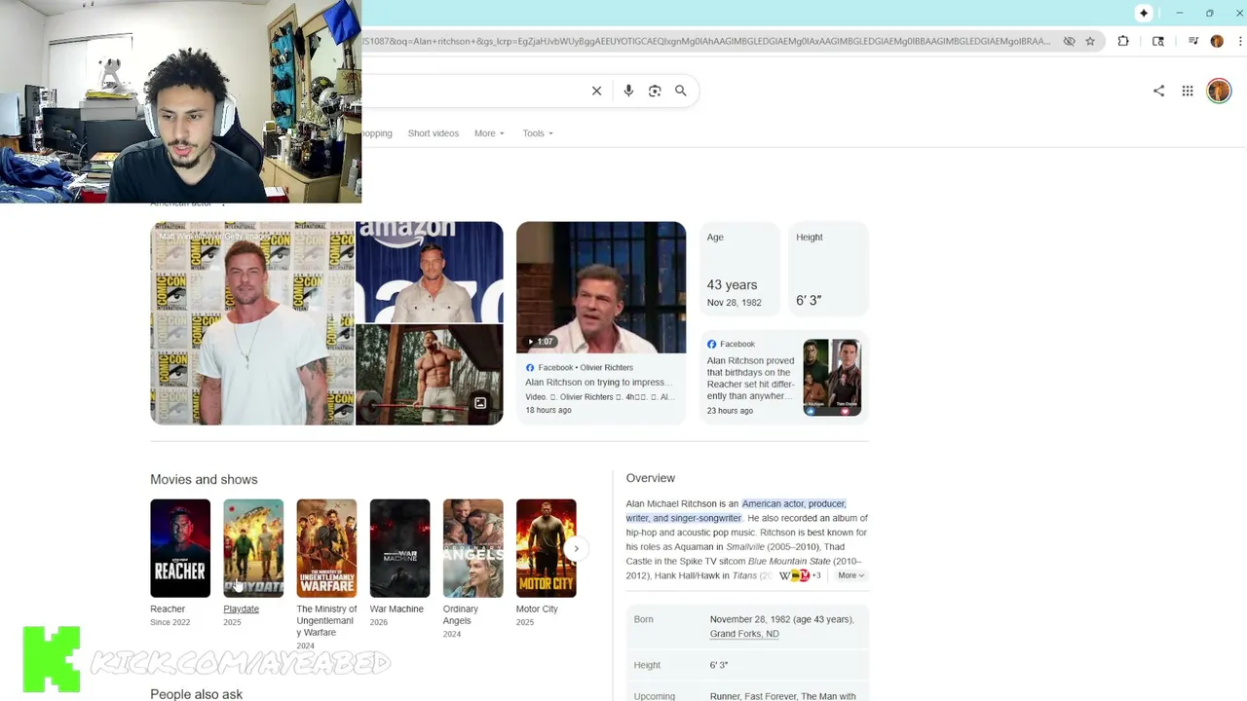
Task: Click the browser address bar URL
Action: tap(706, 41)
